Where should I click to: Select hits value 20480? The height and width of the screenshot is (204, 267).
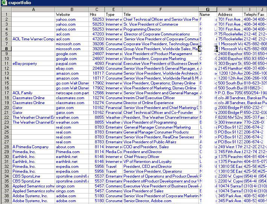click(x=97, y=69)
